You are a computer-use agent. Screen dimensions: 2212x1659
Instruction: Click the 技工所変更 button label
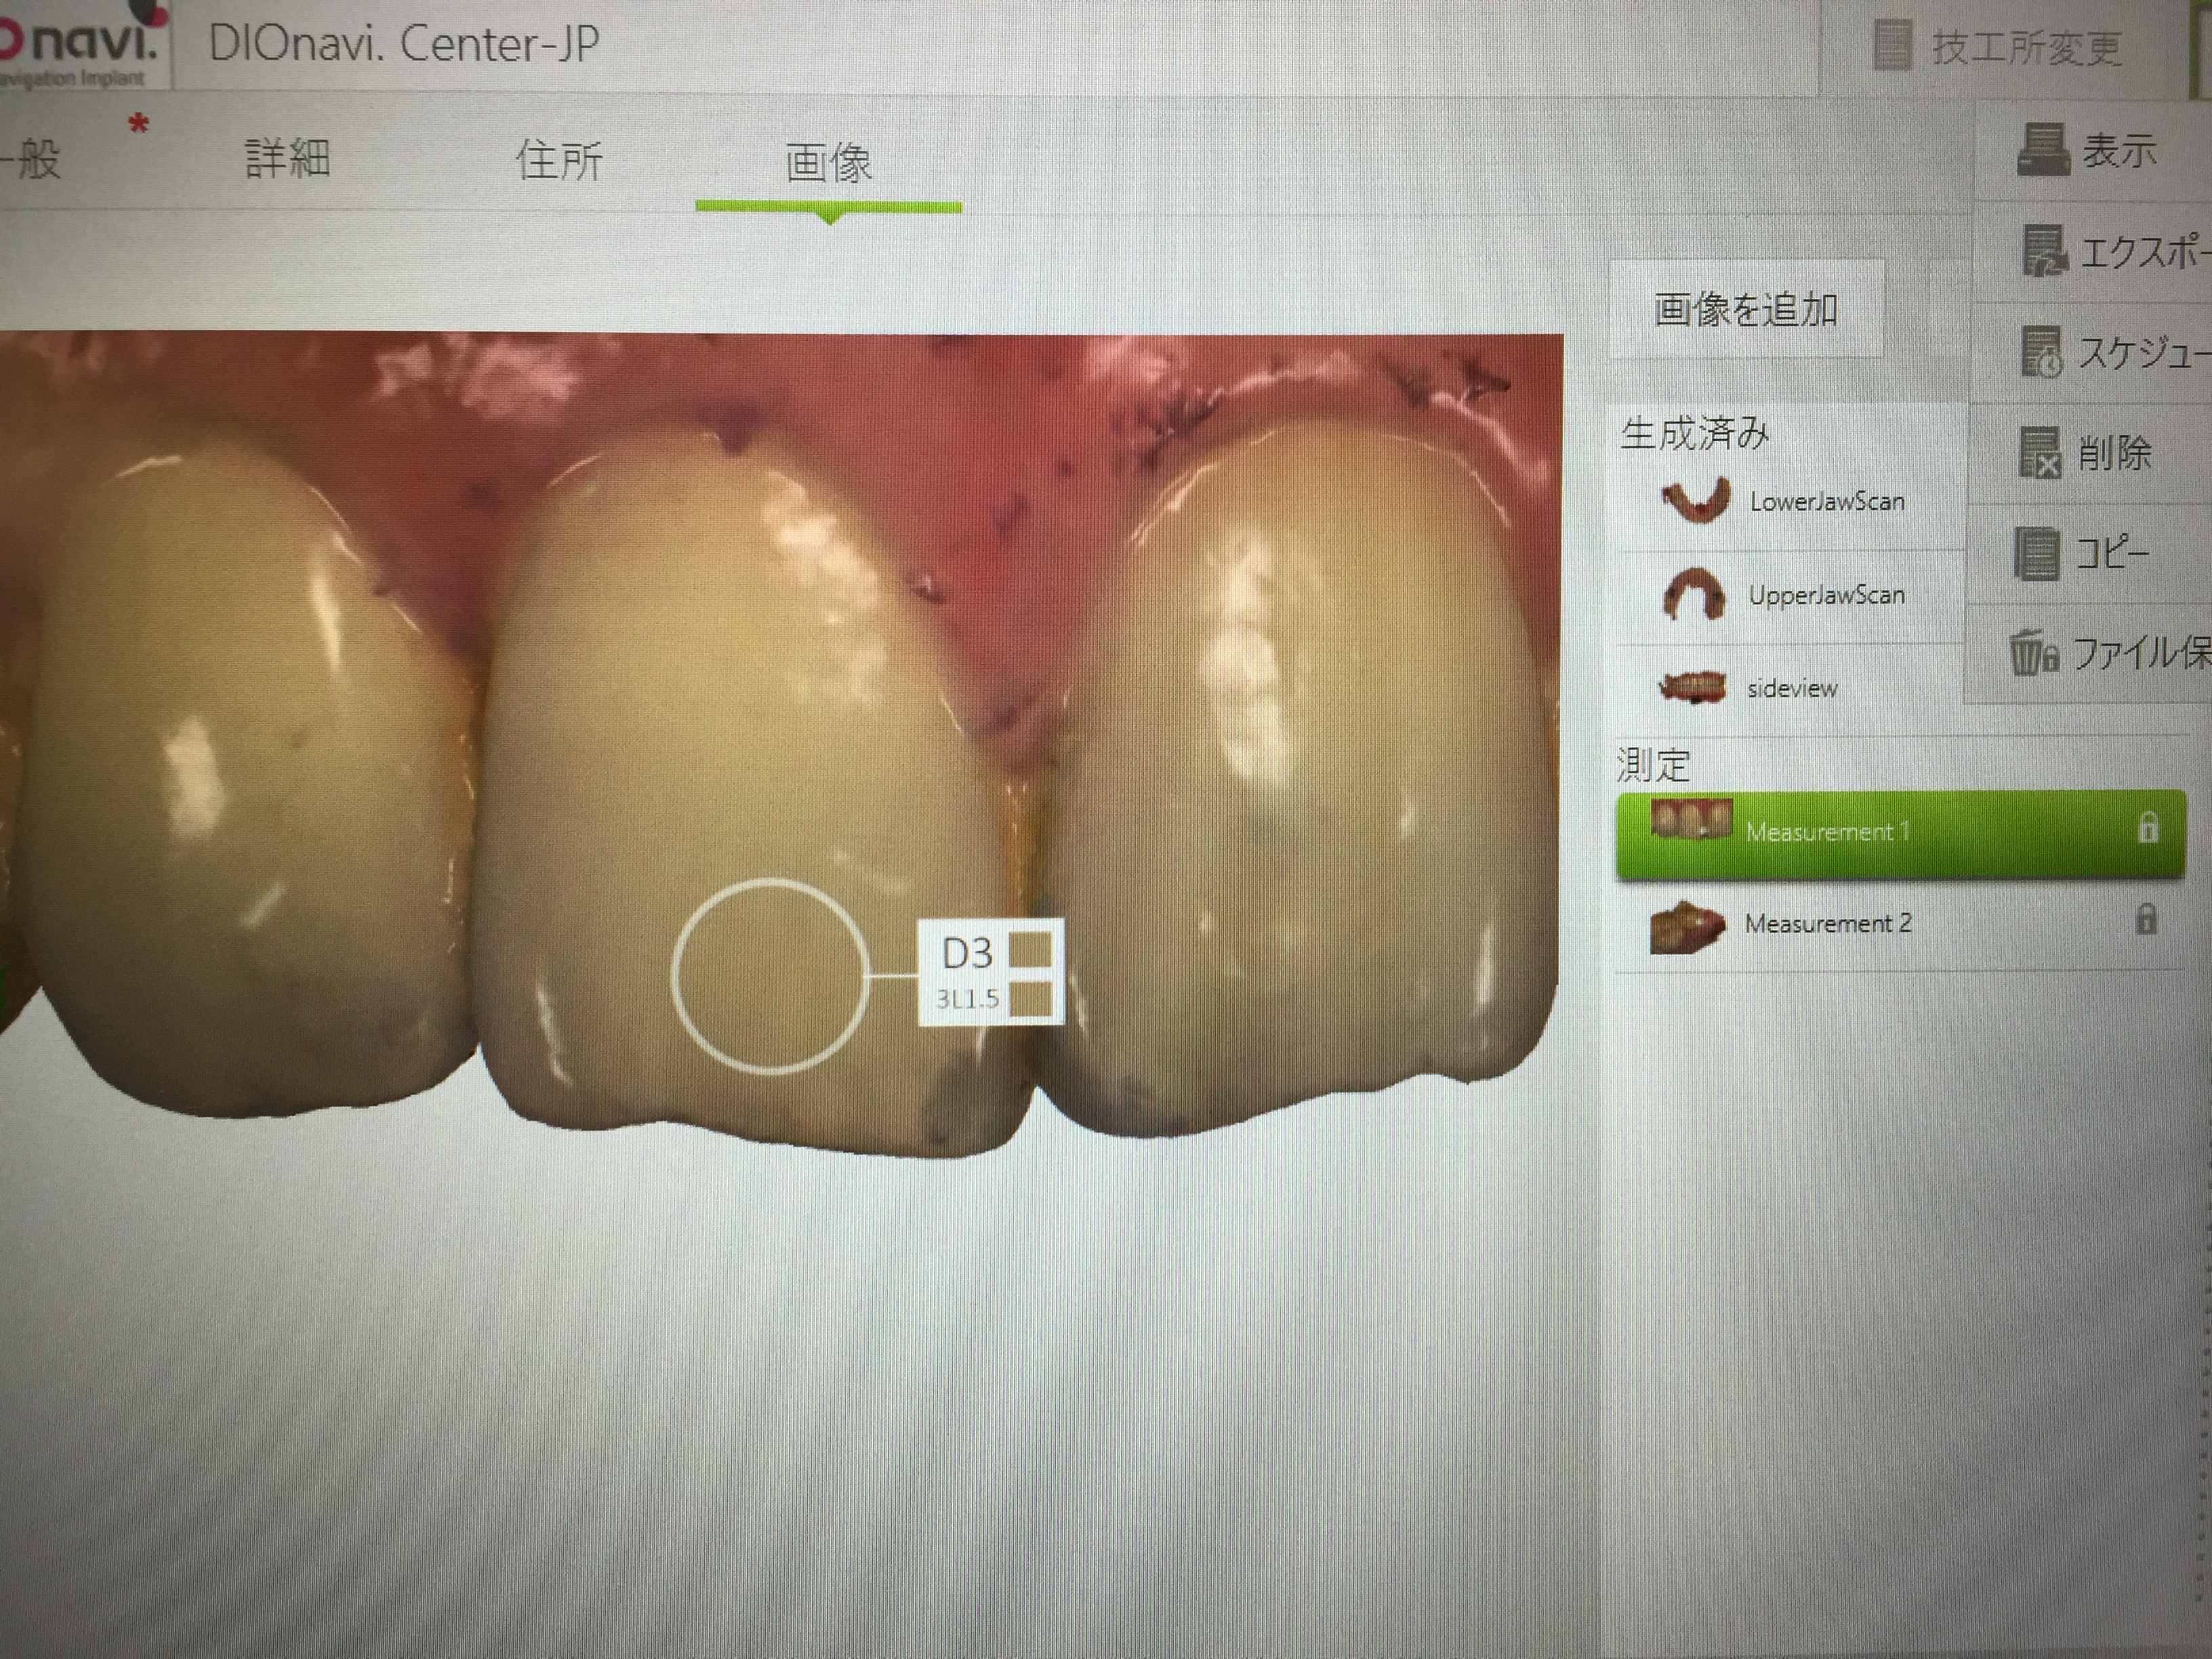coord(2026,48)
